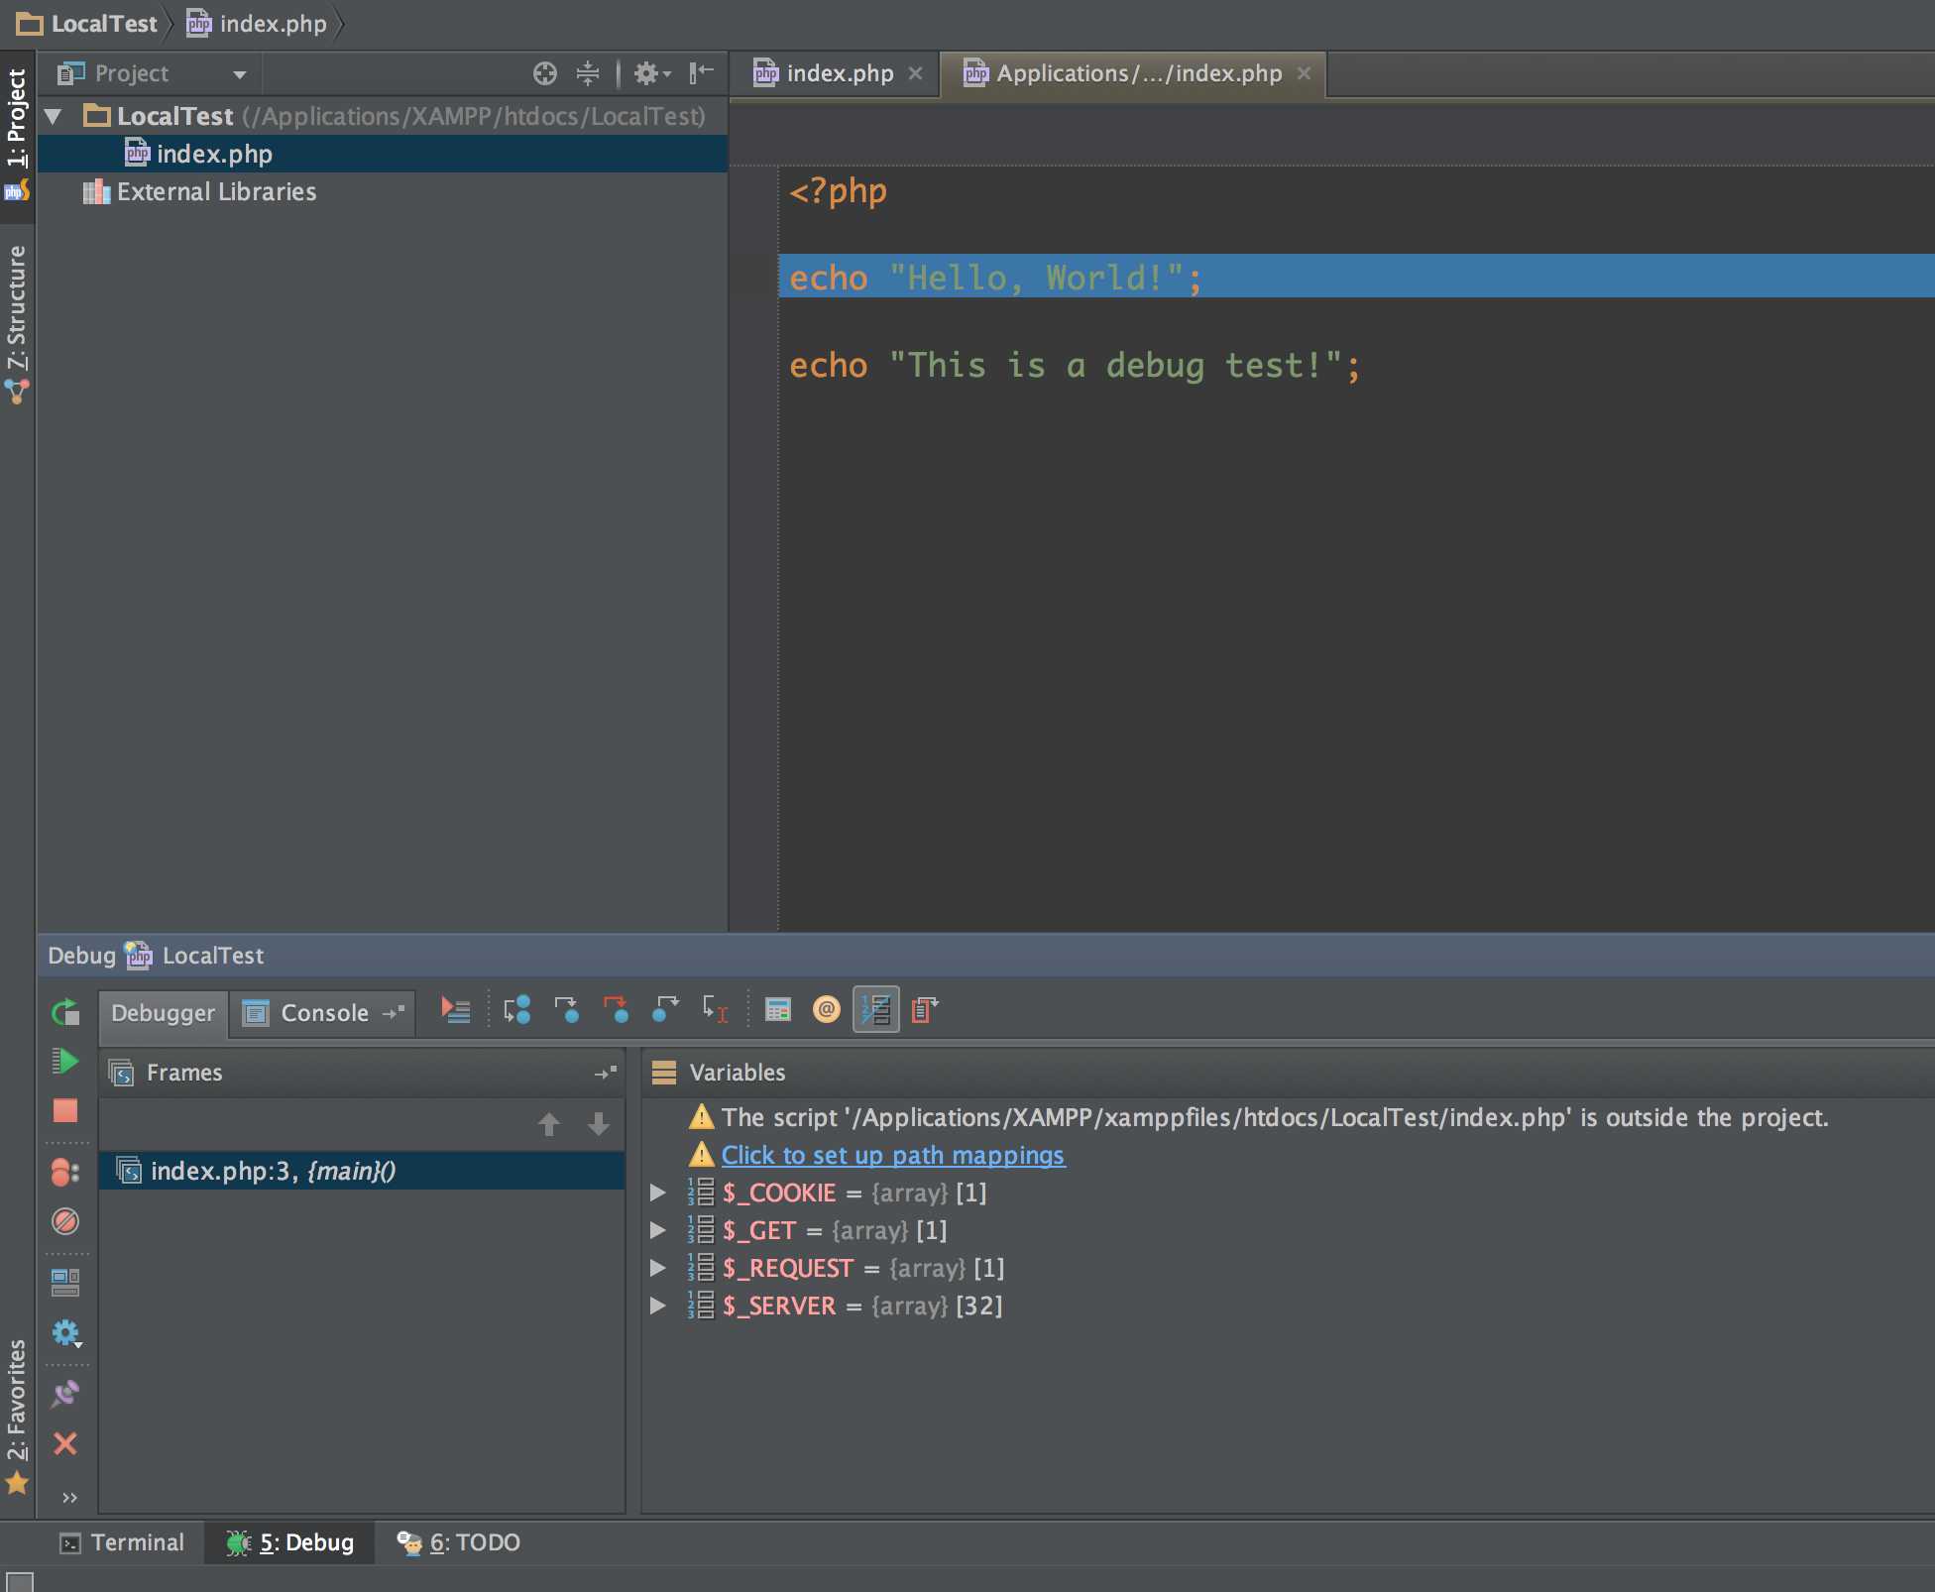Viewport: 1935px width, 1592px height.
Task: Switch to the Console tab
Action: pyautogui.click(x=323, y=1013)
